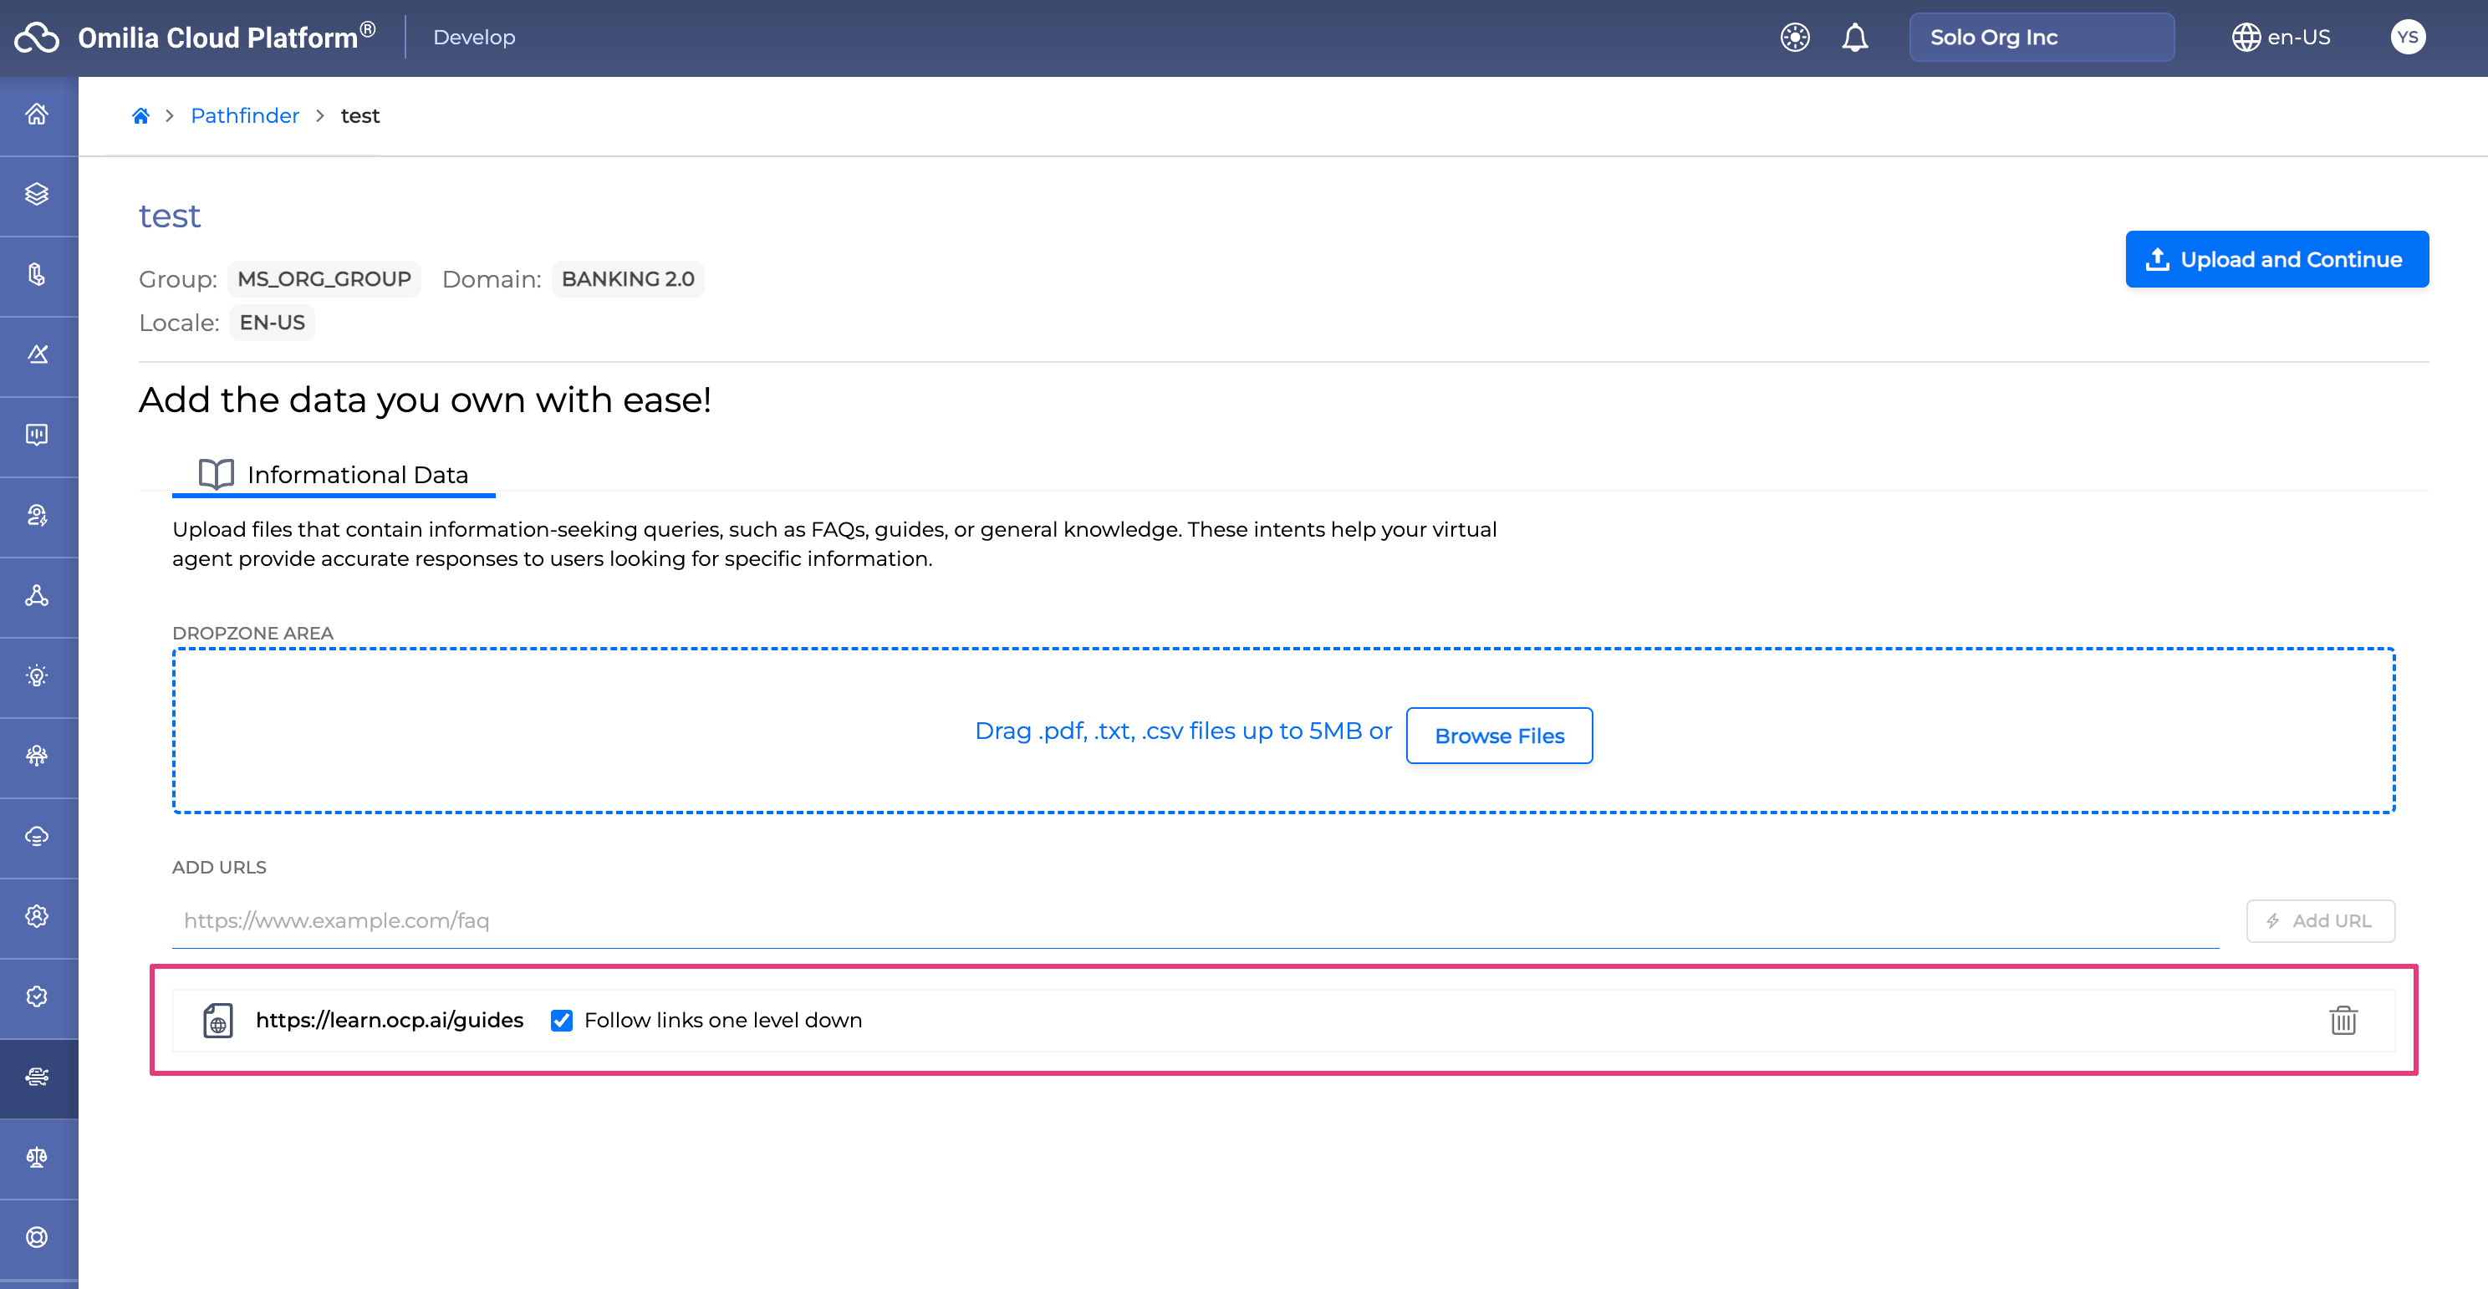Screen dimensions: 2488x1289
Task: Uncheck Follow links one level down
Action: point(561,1020)
